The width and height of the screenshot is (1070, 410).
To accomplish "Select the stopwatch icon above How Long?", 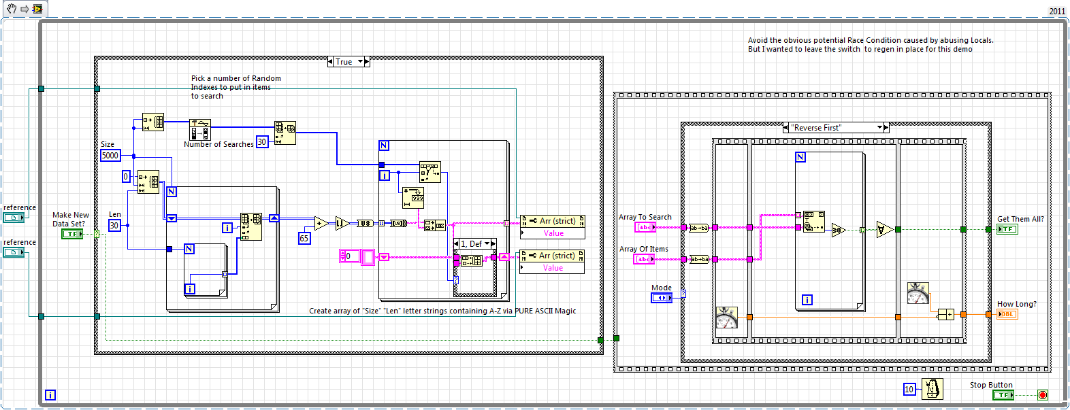I will tap(918, 293).
